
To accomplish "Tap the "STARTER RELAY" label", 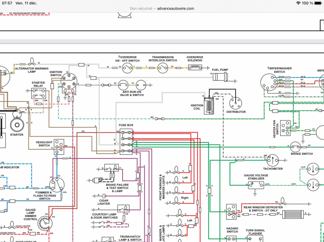I will (38, 84).
